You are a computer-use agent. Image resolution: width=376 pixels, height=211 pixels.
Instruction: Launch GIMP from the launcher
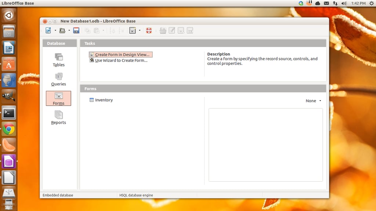coord(9,97)
